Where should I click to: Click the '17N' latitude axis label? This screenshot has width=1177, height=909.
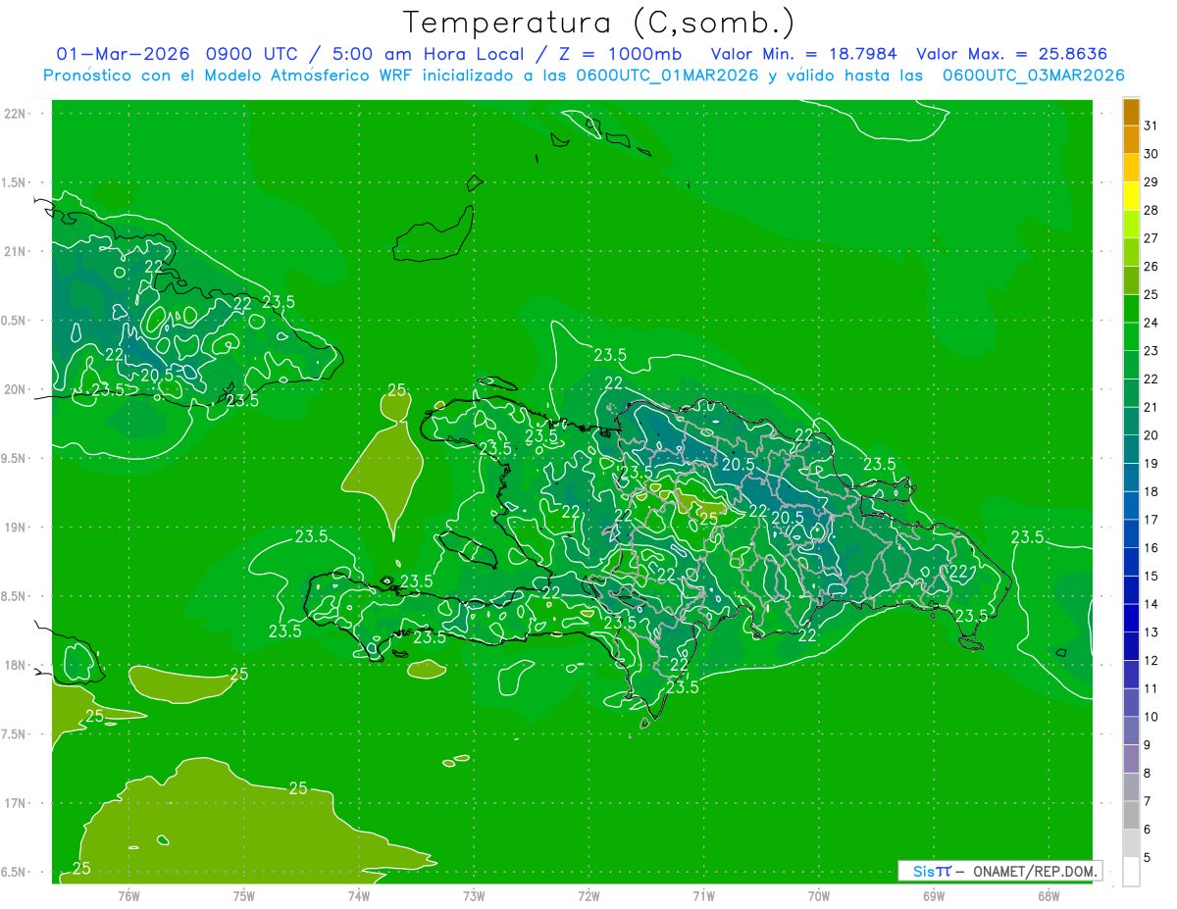coord(15,803)
